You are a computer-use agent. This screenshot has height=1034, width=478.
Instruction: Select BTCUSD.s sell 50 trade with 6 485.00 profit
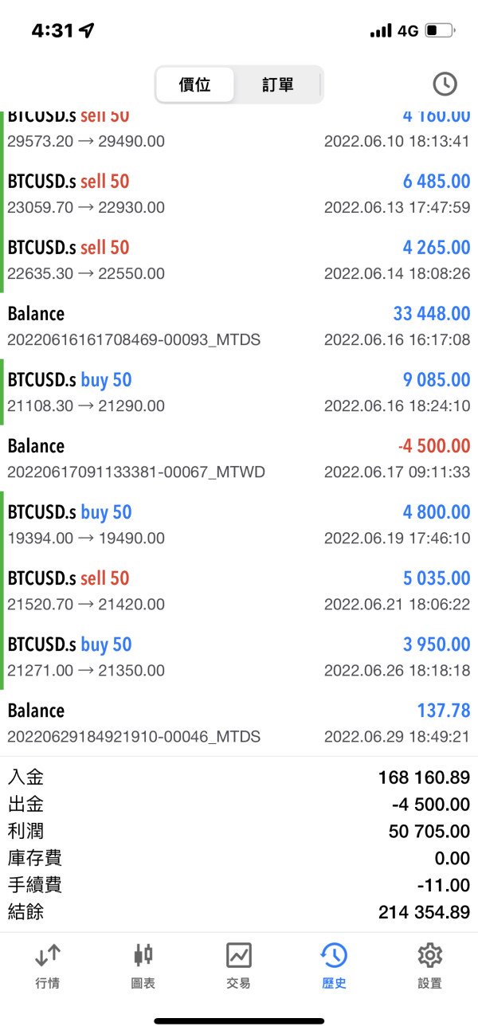point(239,194)
